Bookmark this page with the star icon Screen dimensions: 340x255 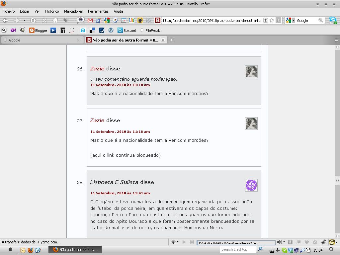click(x=272, y=20)
